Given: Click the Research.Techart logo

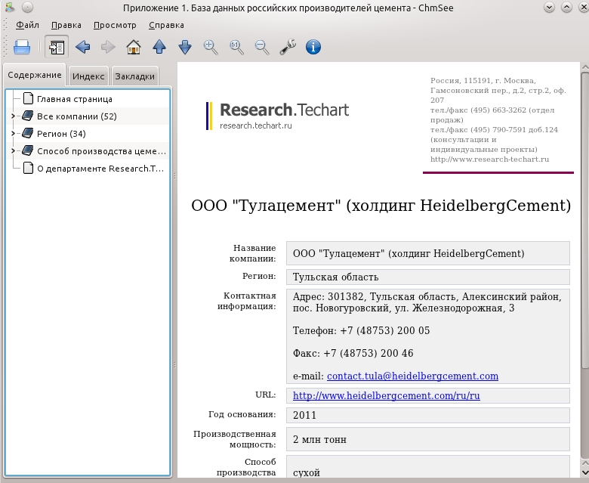Looking at the screenshot, I should [278, 116].
